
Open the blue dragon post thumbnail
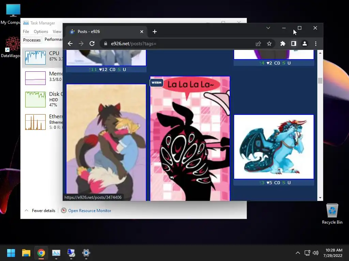point(274,147)
